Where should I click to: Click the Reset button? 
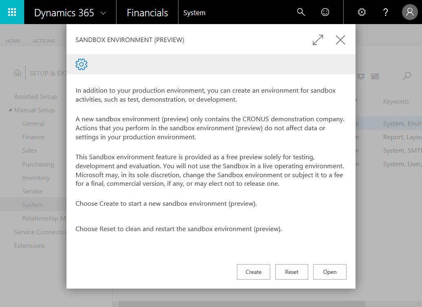point(292,272)
